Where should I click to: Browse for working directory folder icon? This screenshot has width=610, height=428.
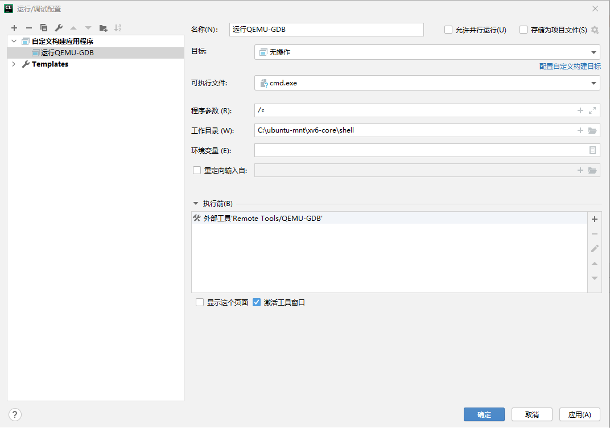tap(592, 130)
